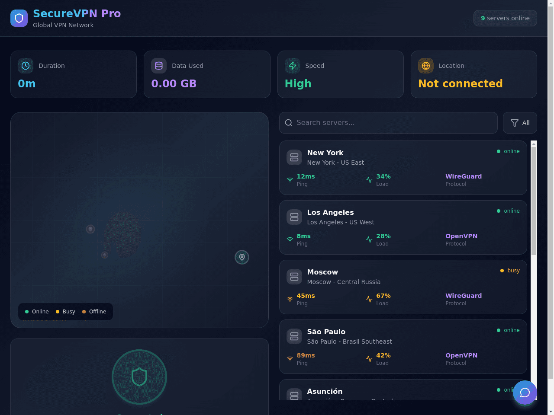Click the wifi ping icon beside 12ms
Image resolution: width=554 pixels, height=415 pixels.
click(x=290, y=180)
